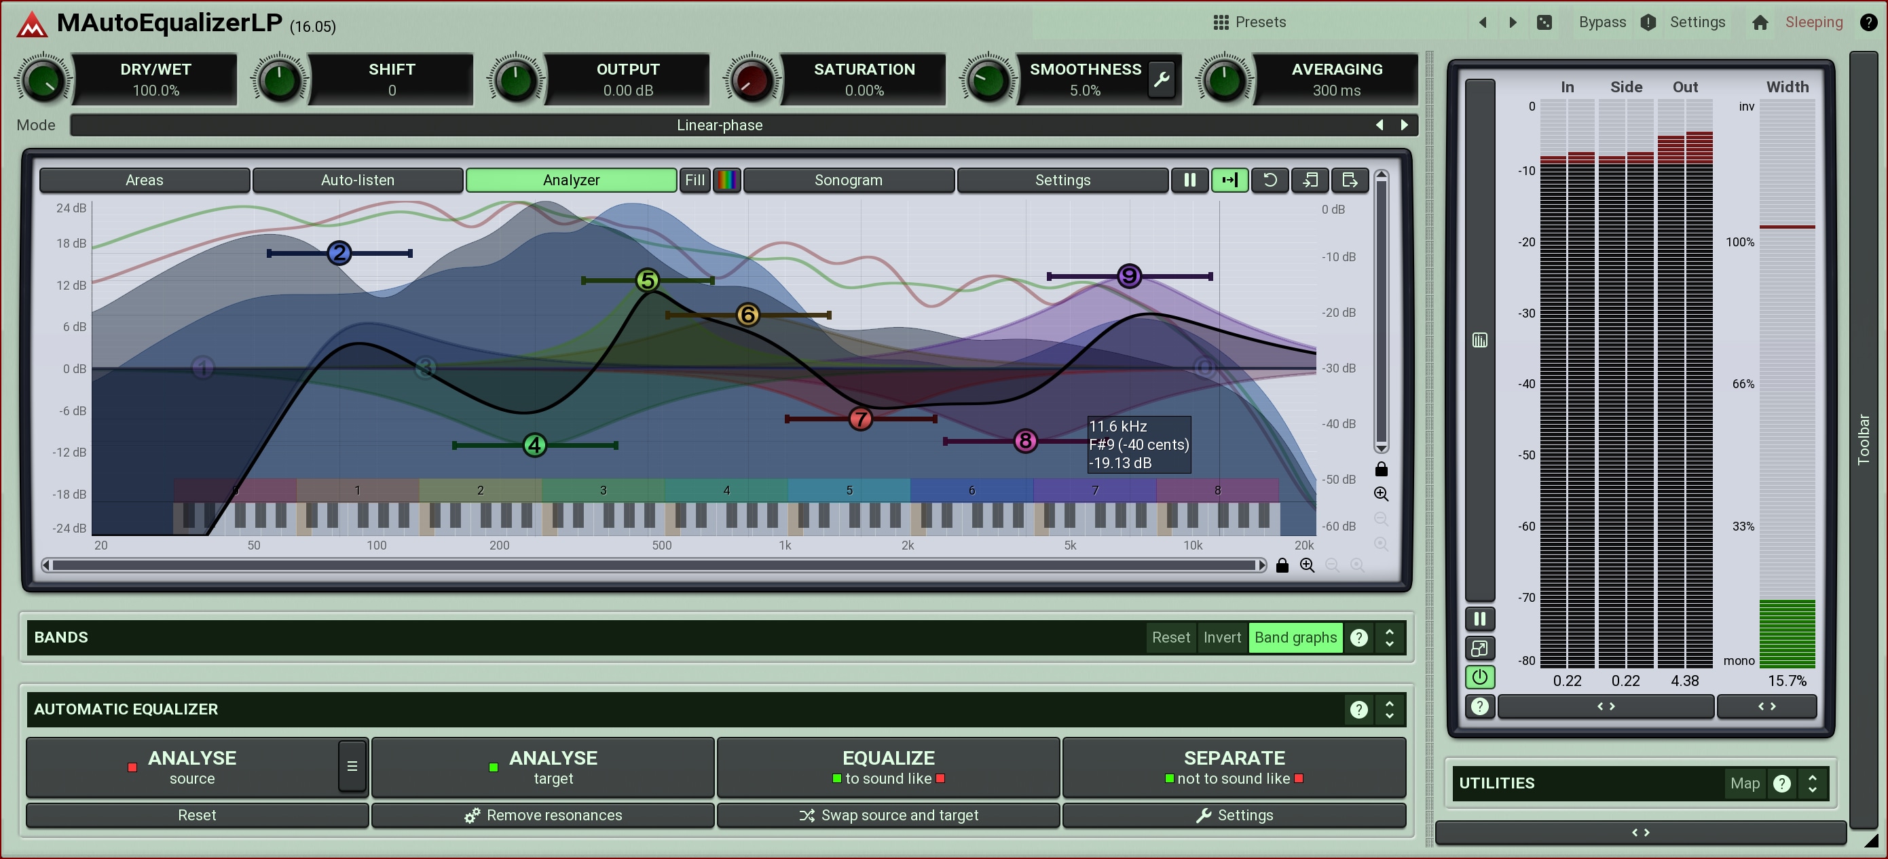
Task: Click the meter popup window icon
Action: [x=1480, y=648]
